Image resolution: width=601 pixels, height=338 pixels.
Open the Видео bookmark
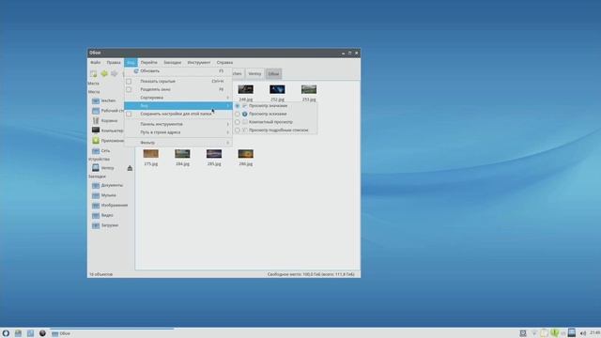(102, 215)
